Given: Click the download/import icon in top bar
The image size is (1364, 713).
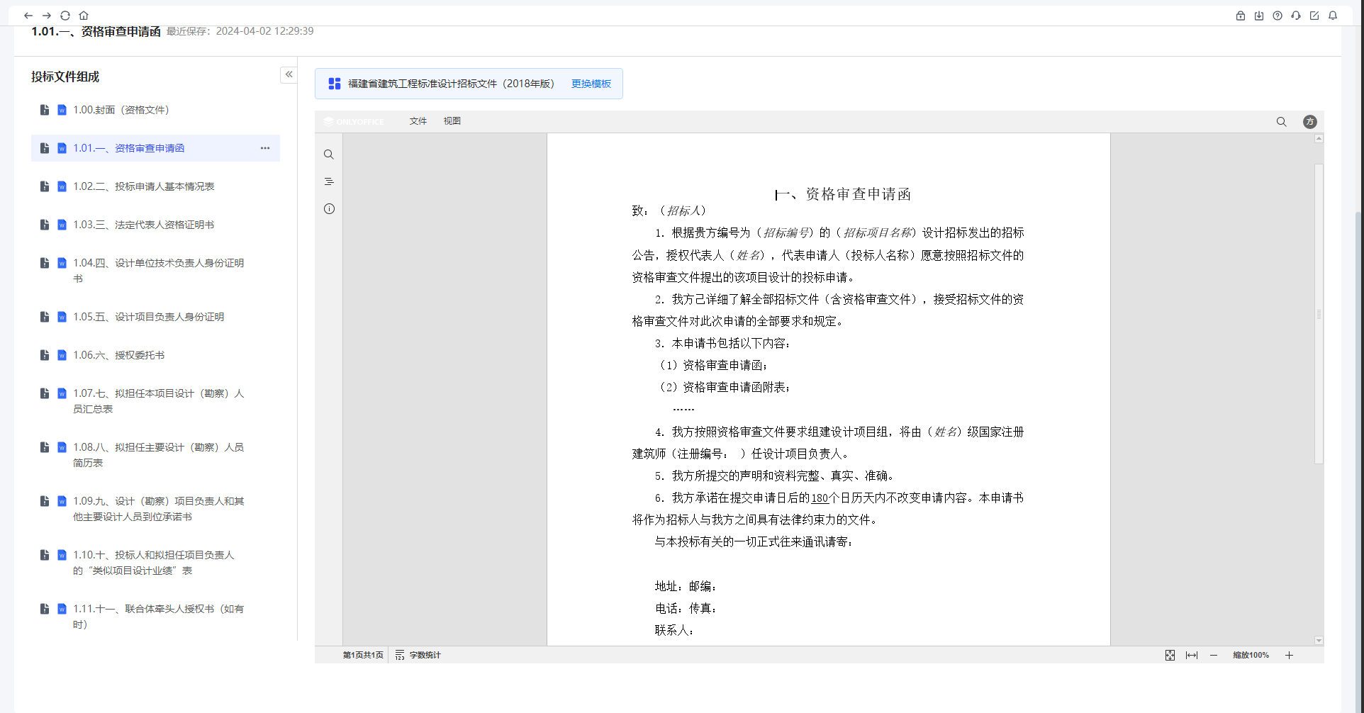Looking at the screenshot, I should point(1259,16).
